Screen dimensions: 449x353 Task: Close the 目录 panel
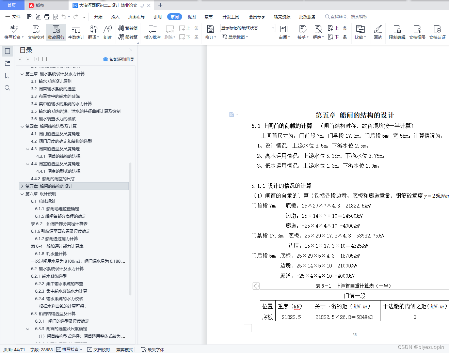tap(130, 50)
